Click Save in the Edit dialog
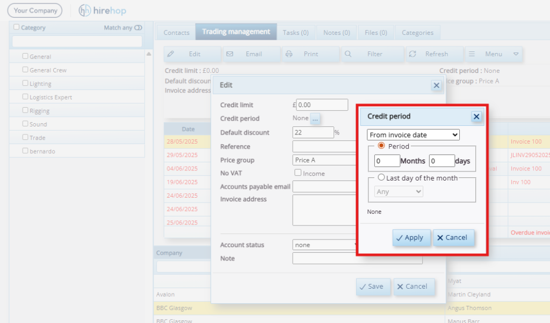Screen dimensions: 550x323 (373, 287)
